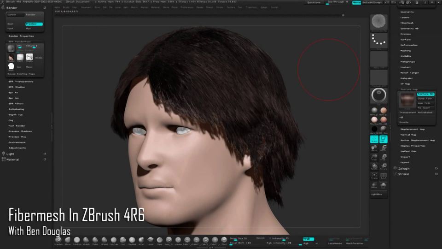Viewport: 442px width, 249px height.
Task: Click Clone Txtr button
Action: point(425,99)
